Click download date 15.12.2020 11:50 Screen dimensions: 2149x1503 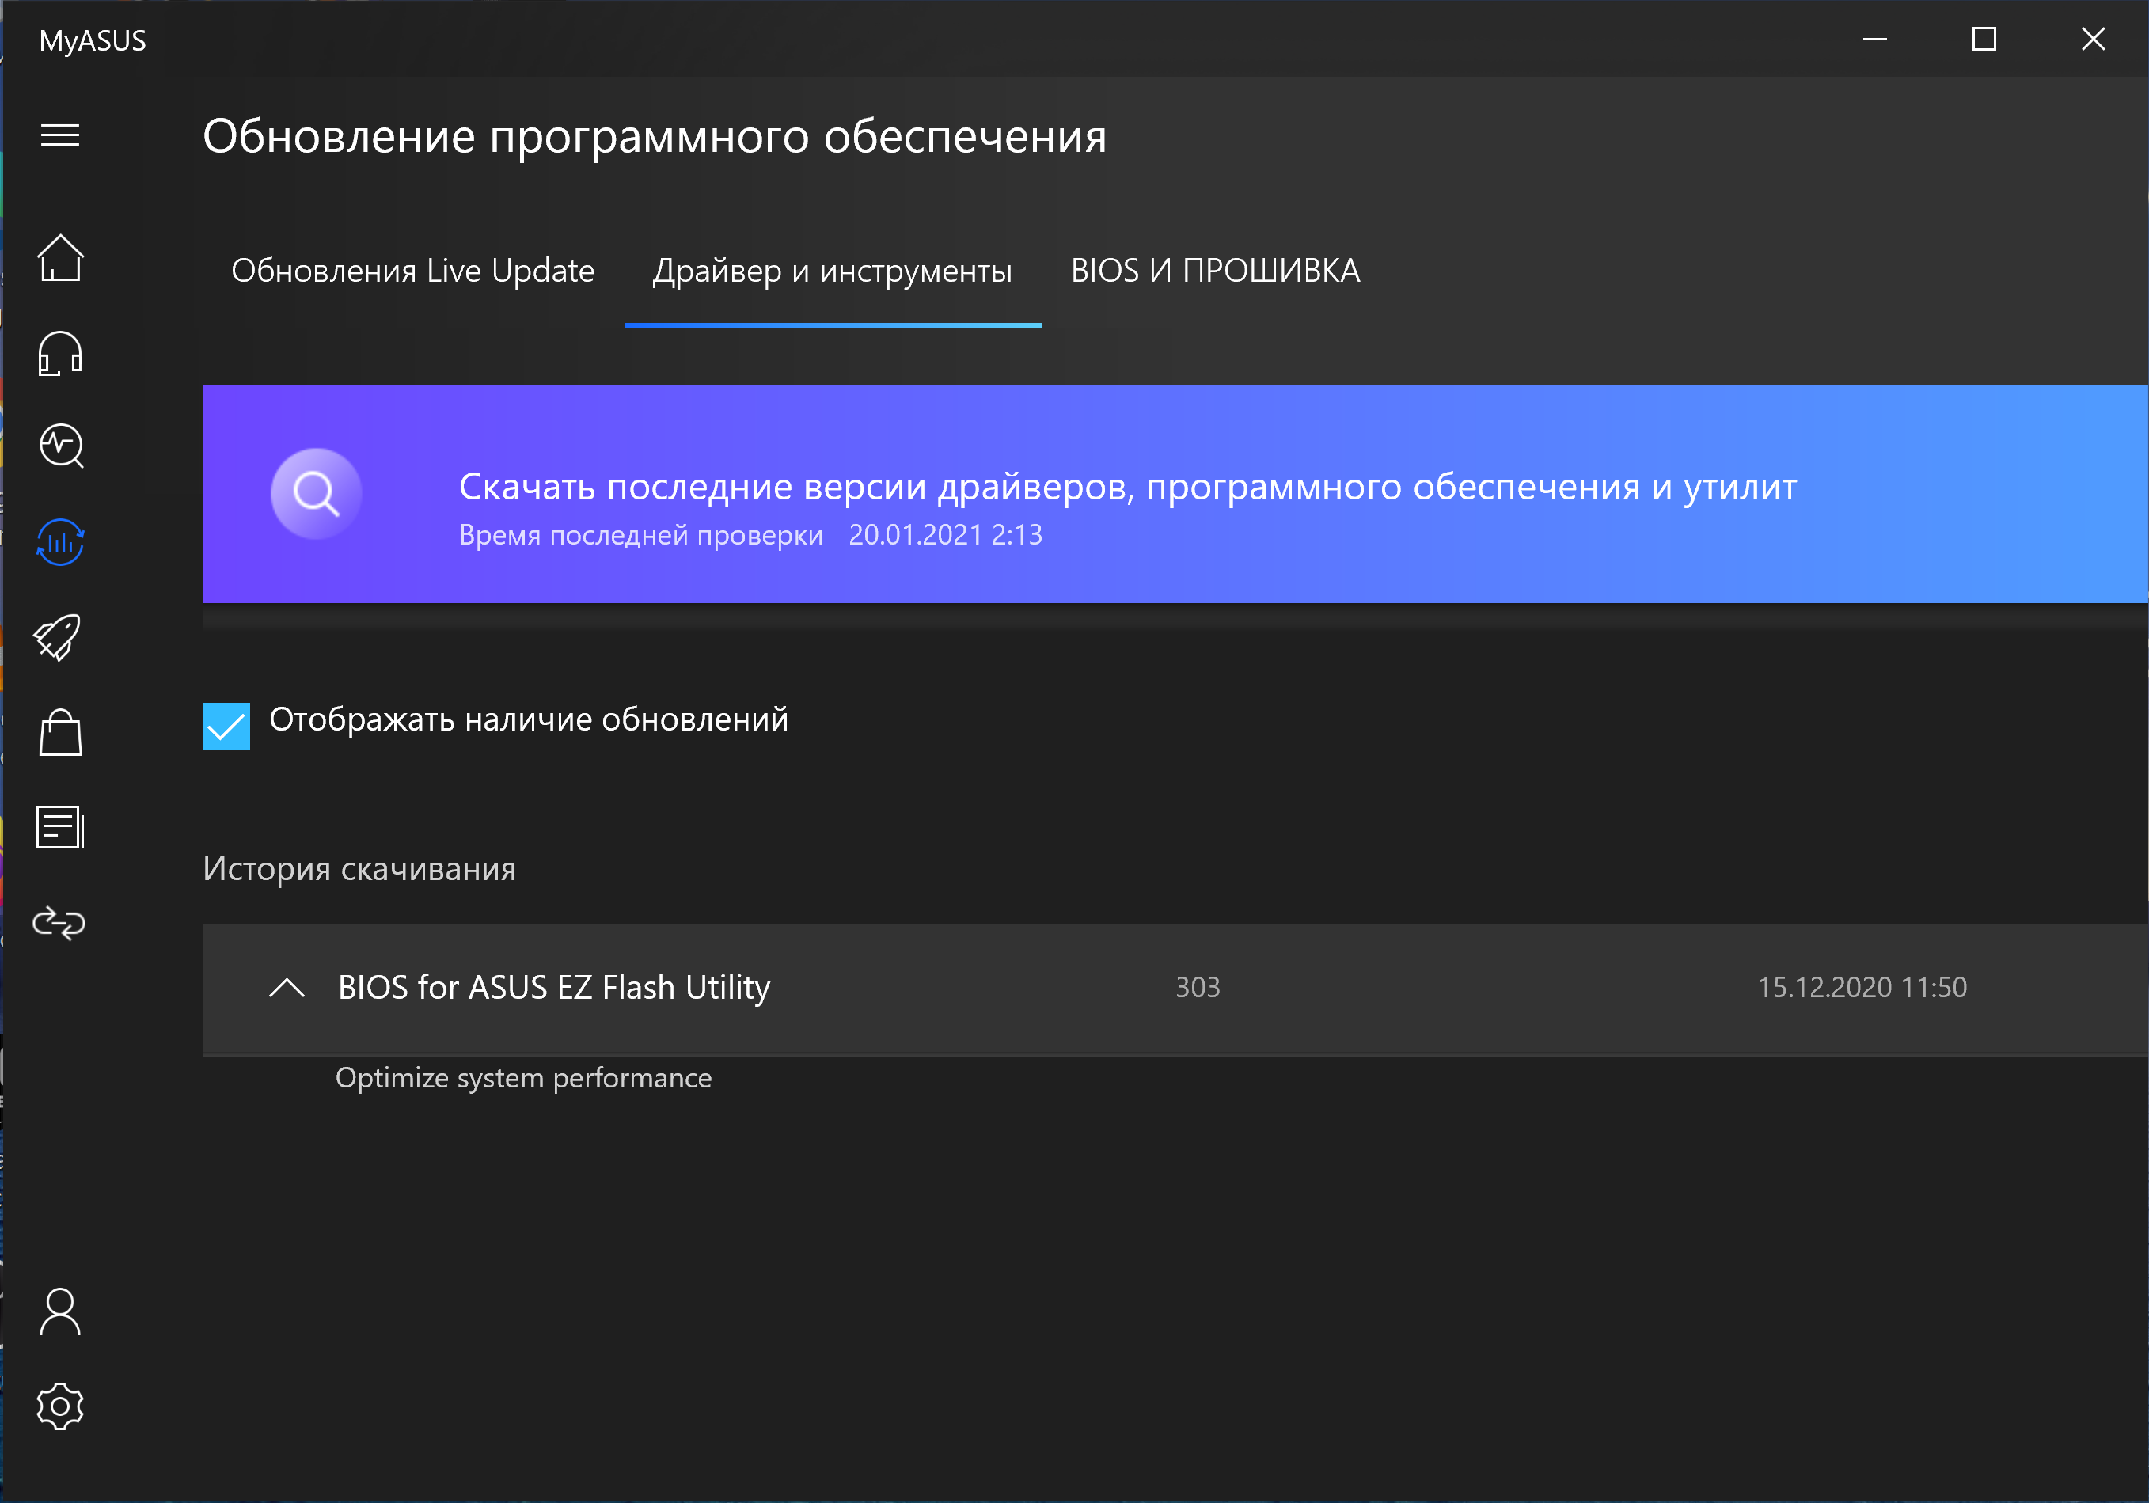tap(1862, 987)
